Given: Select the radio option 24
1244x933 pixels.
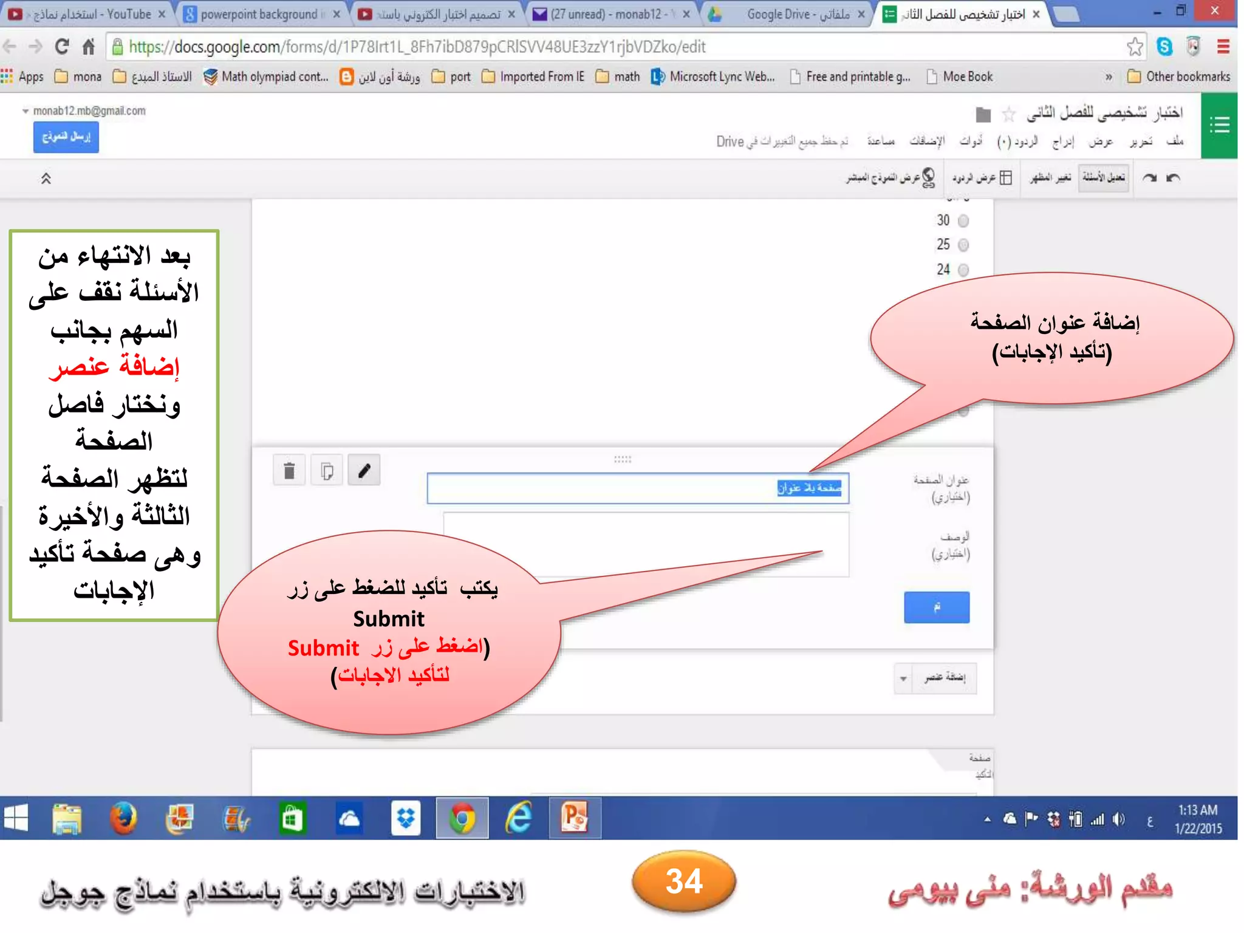Looking at the screenshot, I should pyautogui.click(x=963, y=270).
